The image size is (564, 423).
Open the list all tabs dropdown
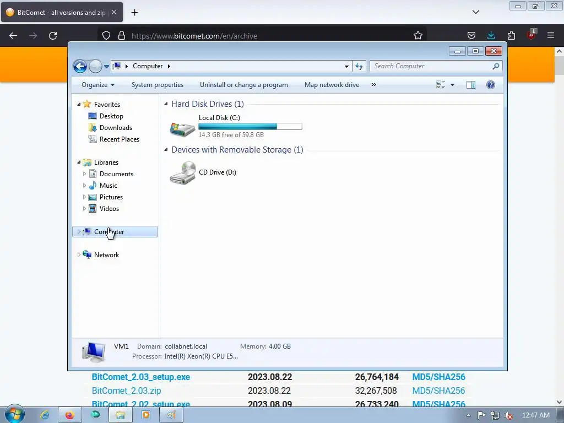[x=475, y=12]
